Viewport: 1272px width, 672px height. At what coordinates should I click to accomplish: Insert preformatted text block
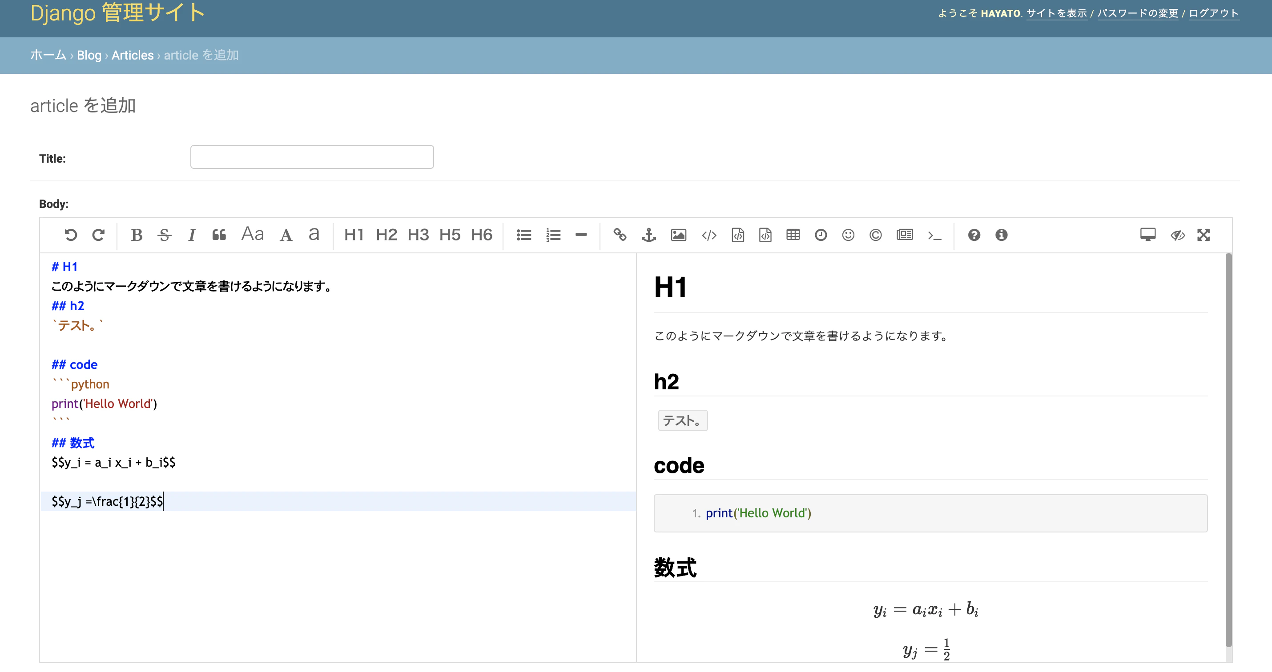click(738, 235)
